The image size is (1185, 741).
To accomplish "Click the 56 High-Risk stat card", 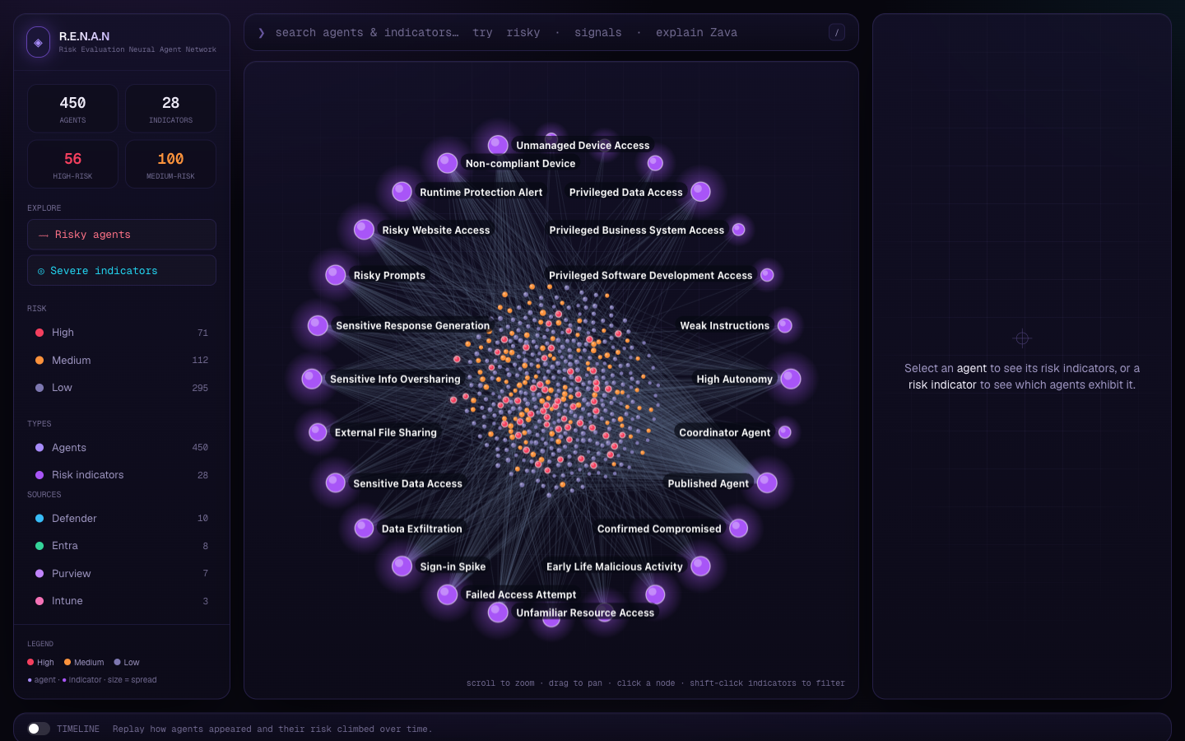I will coord(72,165).
